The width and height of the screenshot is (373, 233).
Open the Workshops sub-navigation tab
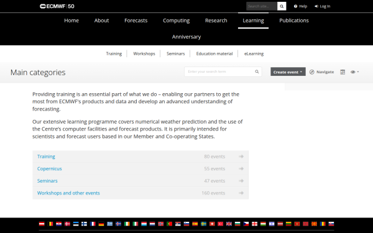click(144, 53)
